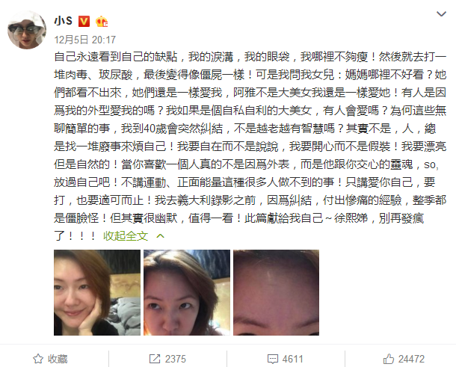
Task: Open the post options chevron menu
Action: point(441,14)
